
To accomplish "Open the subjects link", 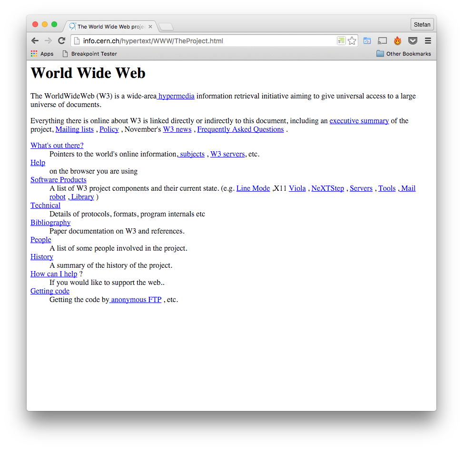I will click(191, 154).
